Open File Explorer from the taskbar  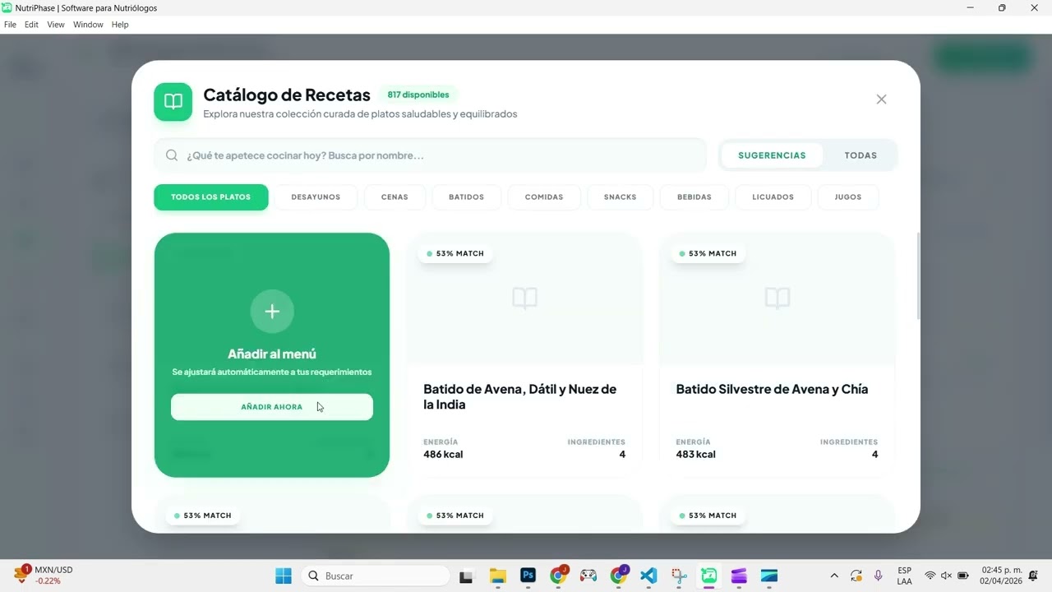(x=497, y=576)
